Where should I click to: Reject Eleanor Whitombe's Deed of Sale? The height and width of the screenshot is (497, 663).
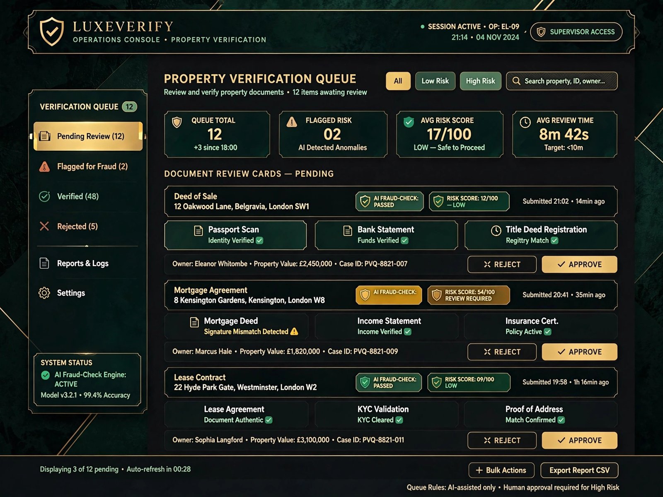(502, 264)
